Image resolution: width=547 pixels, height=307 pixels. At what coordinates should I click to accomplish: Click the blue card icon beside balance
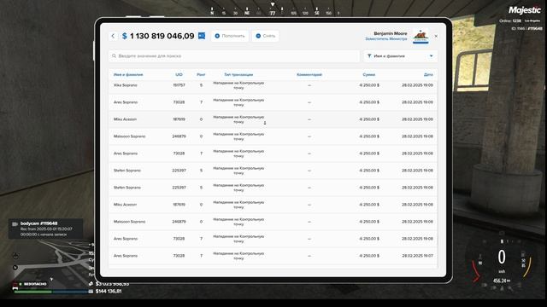coord(202,36)
